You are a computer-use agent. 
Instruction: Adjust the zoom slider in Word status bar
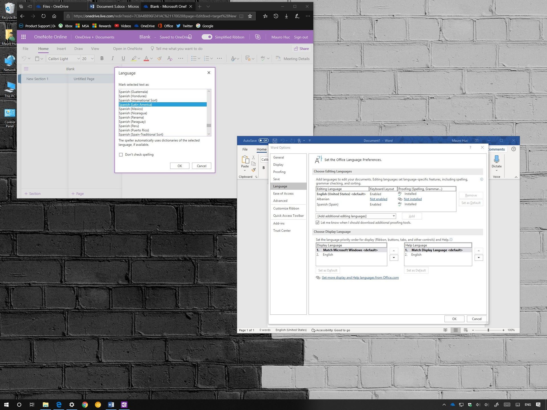click(488, 330)
